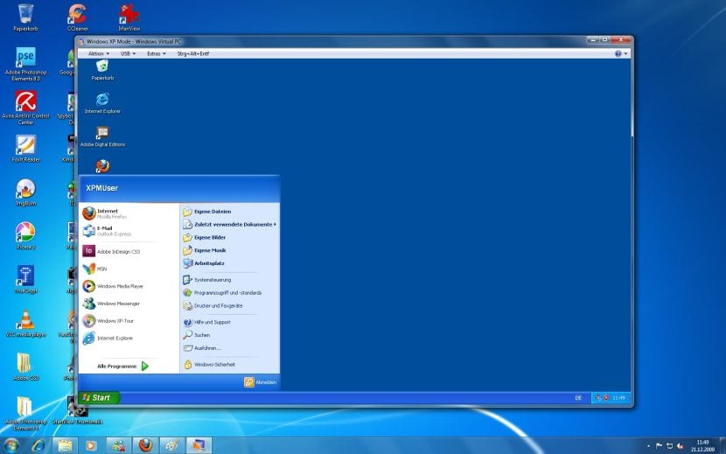Switch to Paint on Windows 7 taskbar
The height and width of the screenshot is (454, 726).
(x=172, y=445)
